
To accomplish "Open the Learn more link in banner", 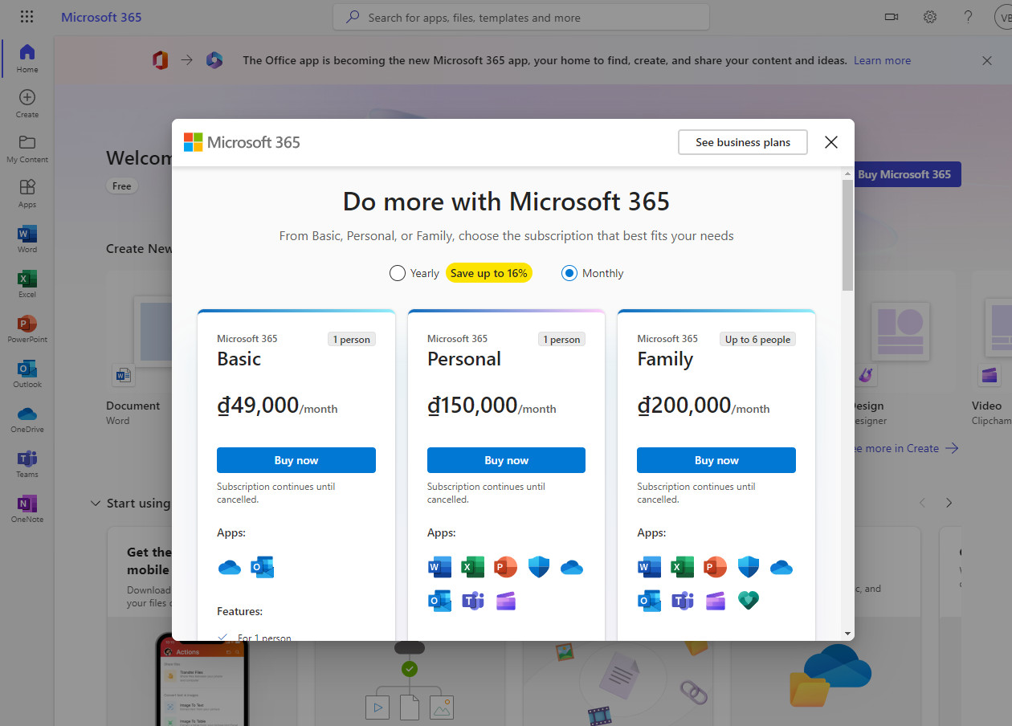I will pyautogui.click(x=882, y=60).
